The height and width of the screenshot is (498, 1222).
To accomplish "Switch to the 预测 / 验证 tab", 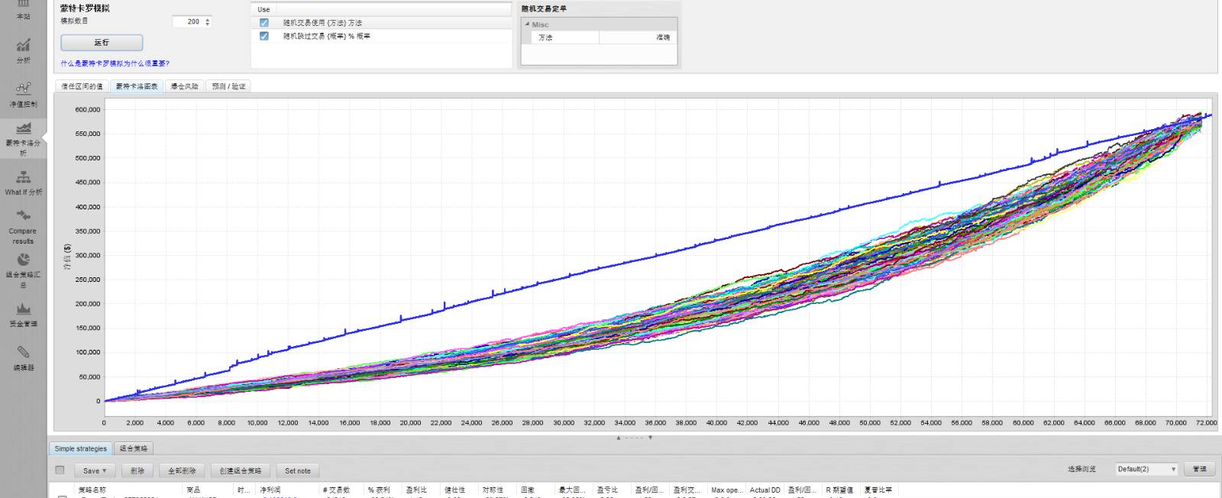I will coord(228,86).
